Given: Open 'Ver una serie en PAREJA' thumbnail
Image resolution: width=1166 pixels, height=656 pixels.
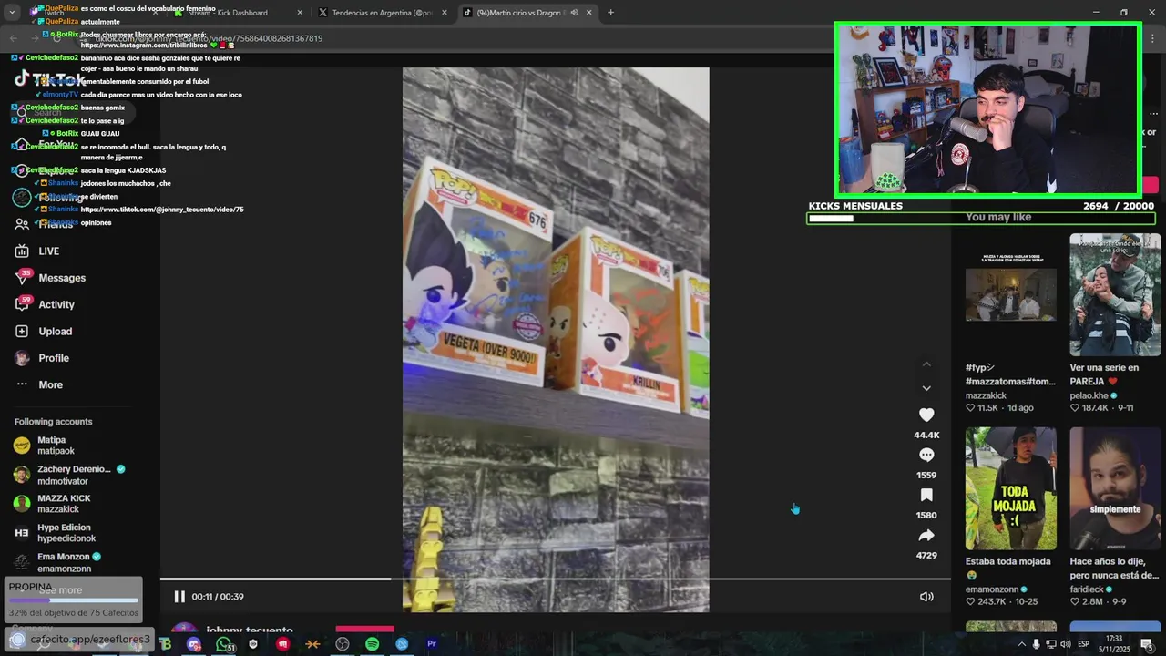Looking at the screenshot, I should [x=1115, y=294].
